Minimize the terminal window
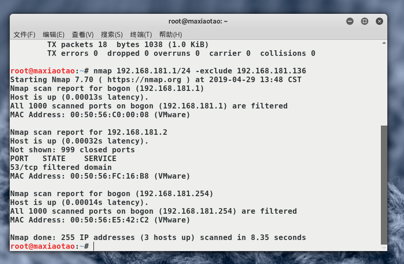 [350, 21]
